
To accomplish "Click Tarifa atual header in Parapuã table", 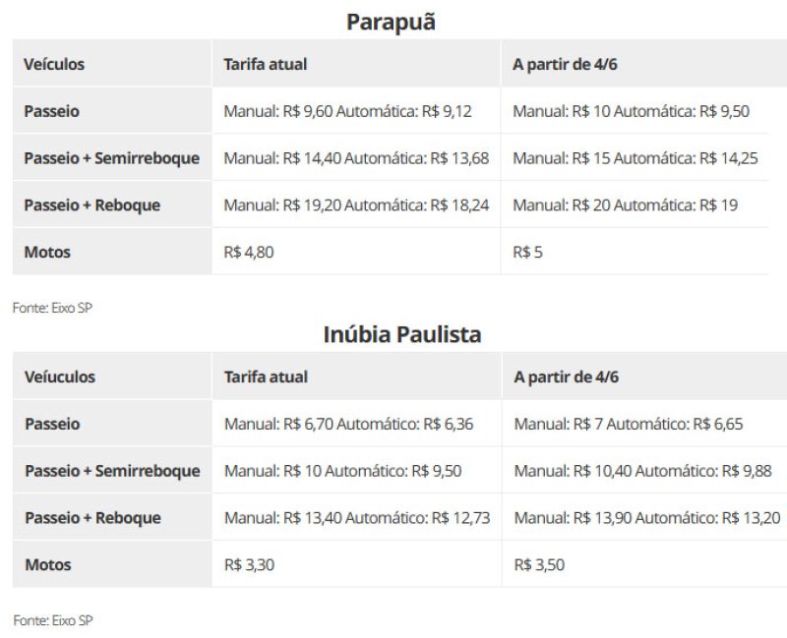I will pos(265,64).
